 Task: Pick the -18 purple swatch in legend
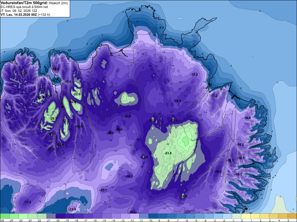(x=79, y=216)
